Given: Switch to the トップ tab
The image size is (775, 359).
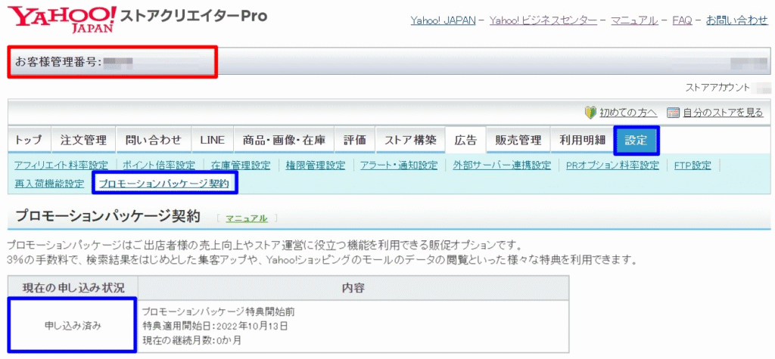Looking at the screenshot, I should pyautogui.click(x=30, y=141).
